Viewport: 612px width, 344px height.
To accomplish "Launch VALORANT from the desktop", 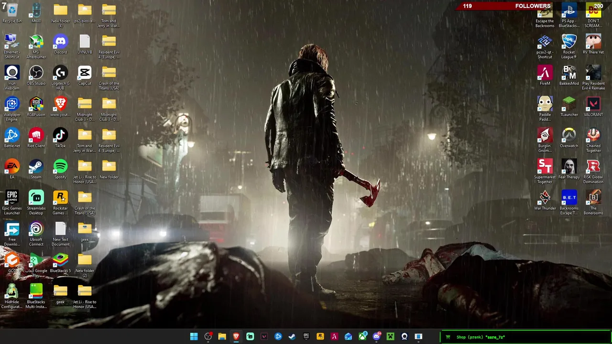I will (x=593, y=107).
